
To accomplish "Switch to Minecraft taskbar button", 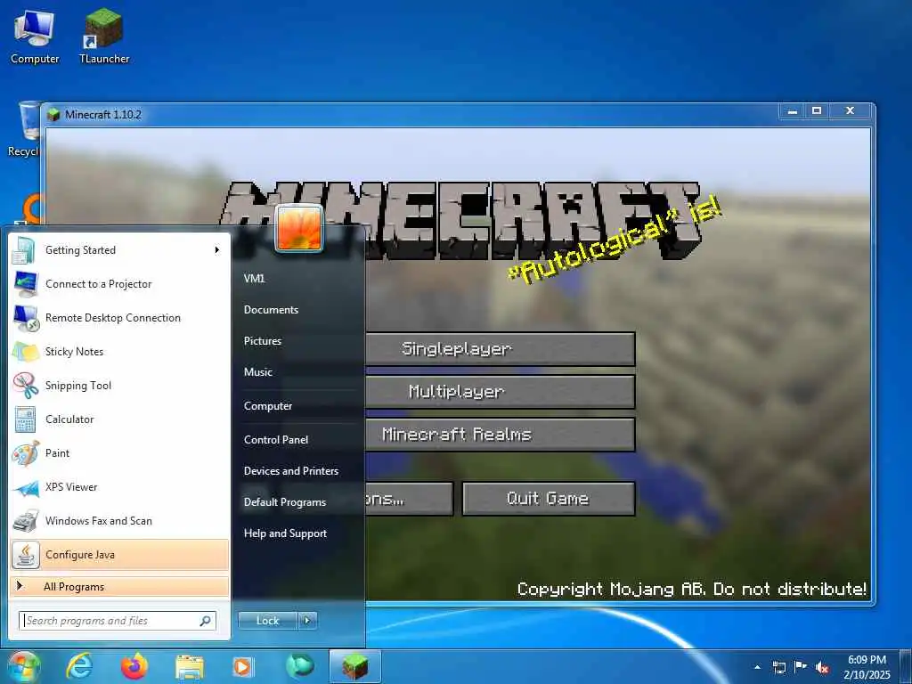I will 354,666.
